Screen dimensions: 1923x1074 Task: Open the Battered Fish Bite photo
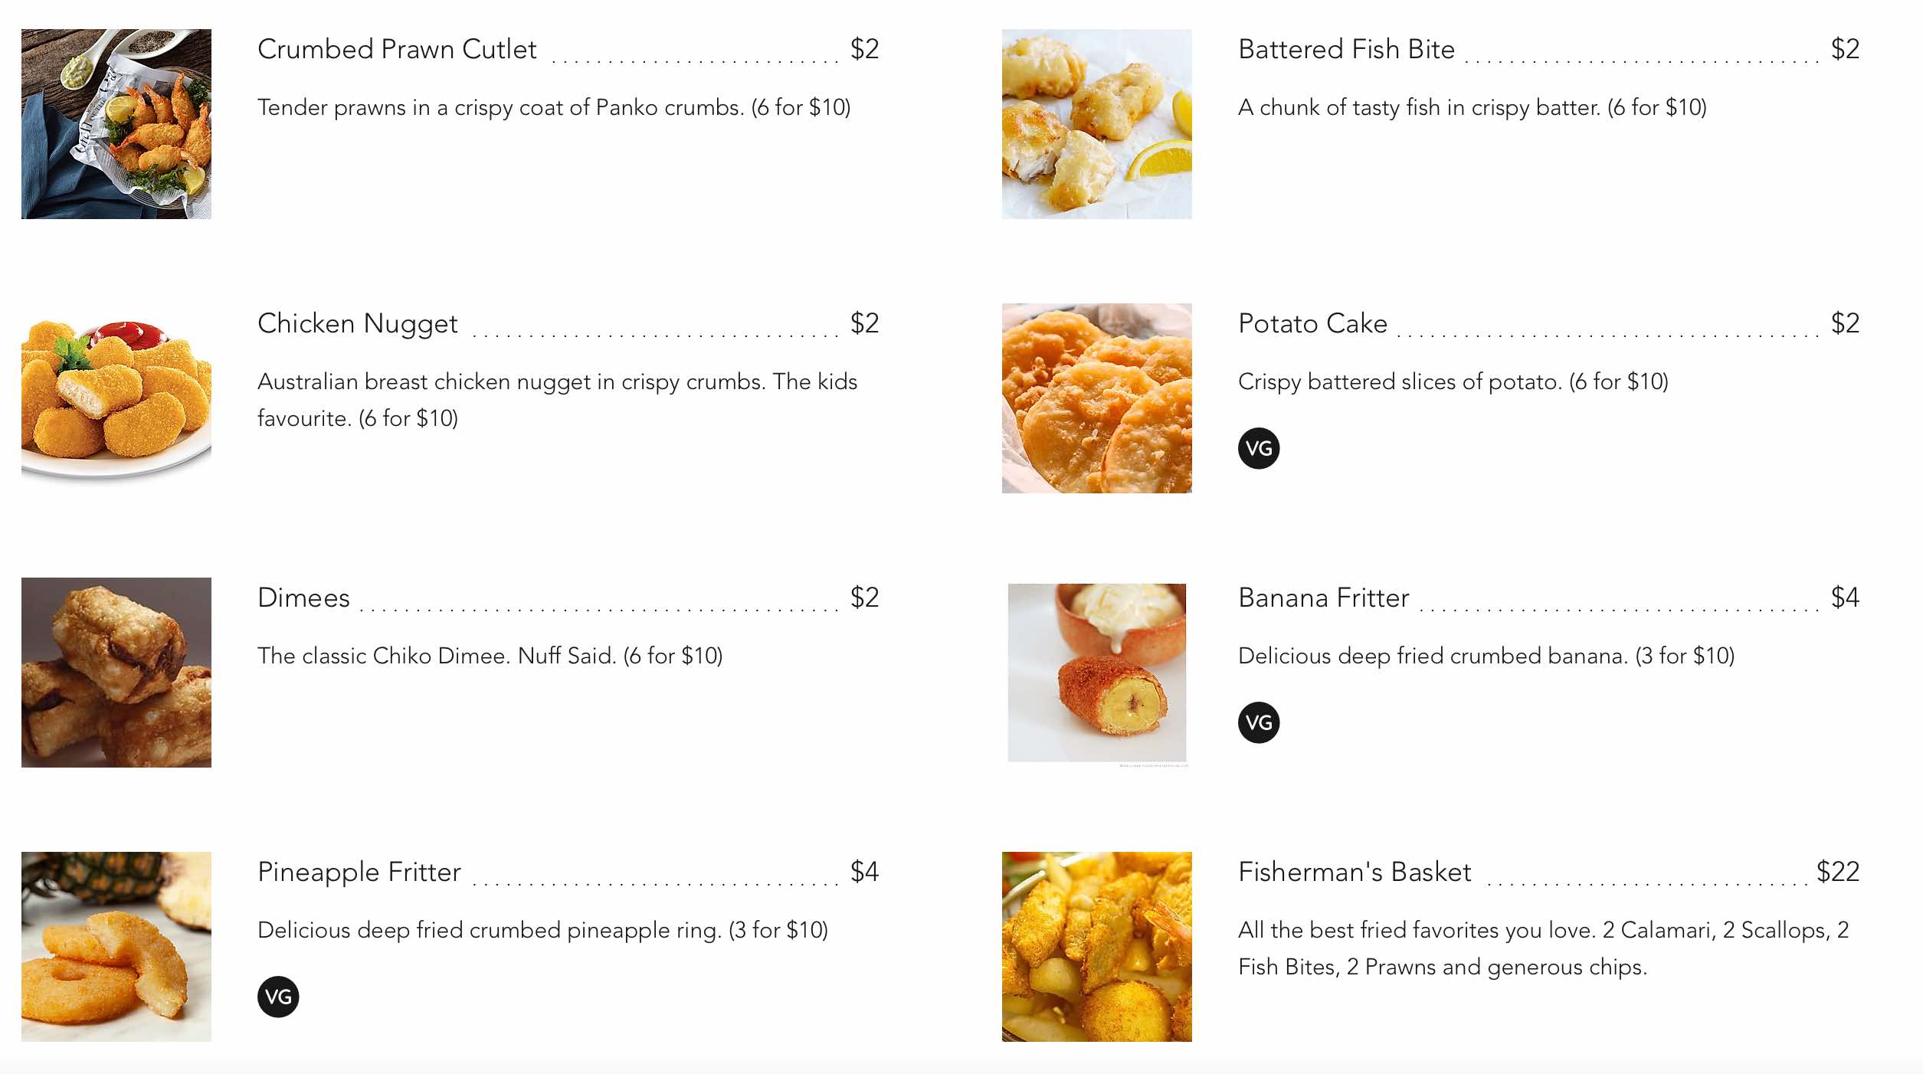pos(1096,124)
